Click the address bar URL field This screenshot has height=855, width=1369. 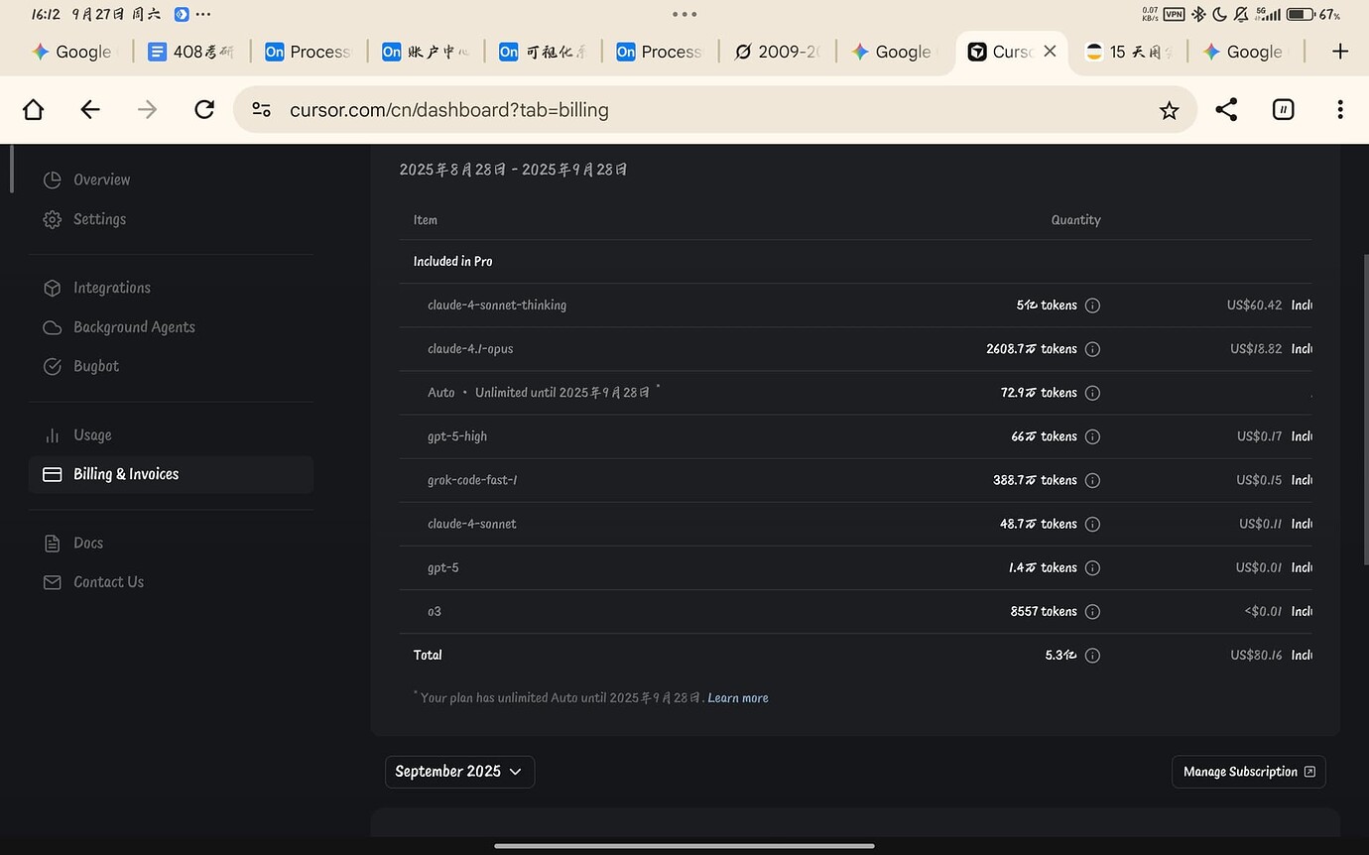pos(714,110)
